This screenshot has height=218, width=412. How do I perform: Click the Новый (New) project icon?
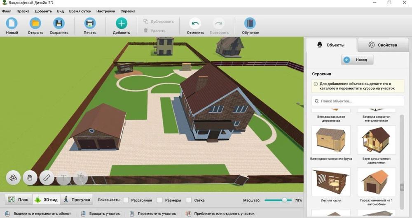[x=12, y=23]
